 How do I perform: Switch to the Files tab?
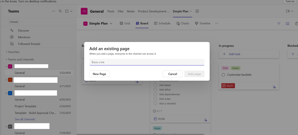tap(121, 11)
